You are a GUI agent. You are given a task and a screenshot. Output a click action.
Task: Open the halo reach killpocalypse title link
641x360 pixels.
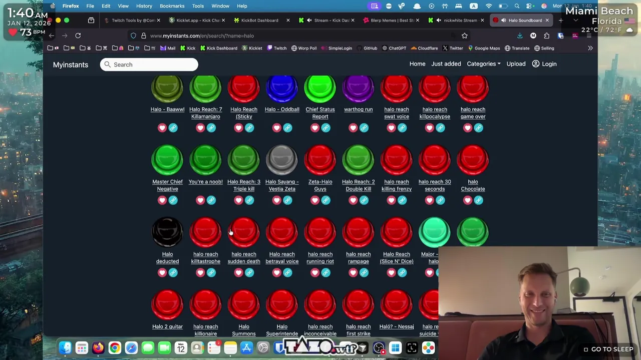point(435,113)
